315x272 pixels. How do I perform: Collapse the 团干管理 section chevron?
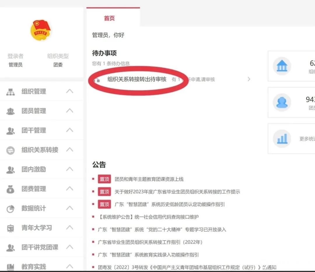pos(69,130)
